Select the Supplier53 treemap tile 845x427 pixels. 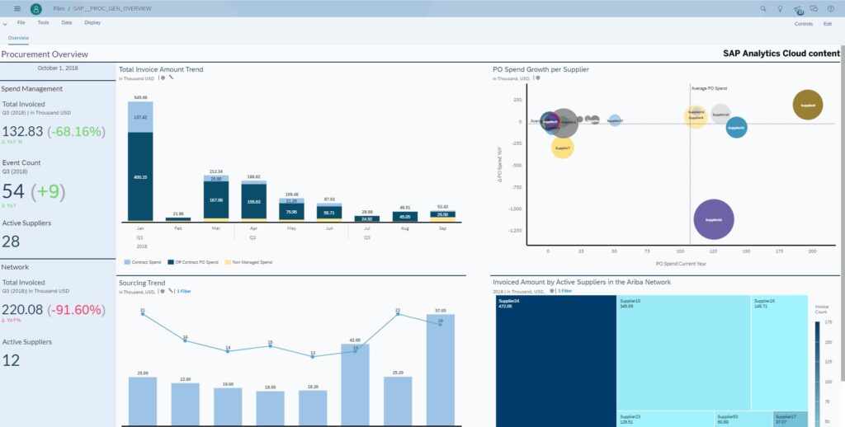744,420
